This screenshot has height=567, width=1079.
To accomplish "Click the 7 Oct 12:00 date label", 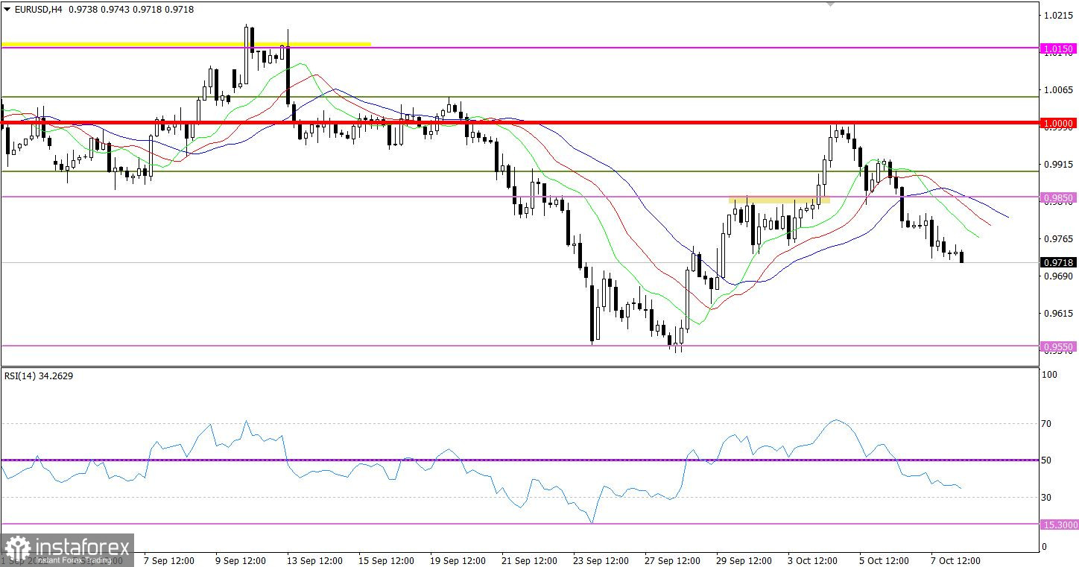I will (955, 560).
